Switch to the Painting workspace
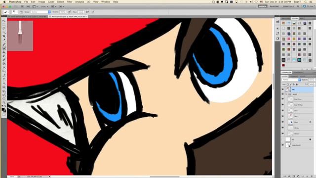Viewport: 316px width, 178px height. (x=275, y=6)
